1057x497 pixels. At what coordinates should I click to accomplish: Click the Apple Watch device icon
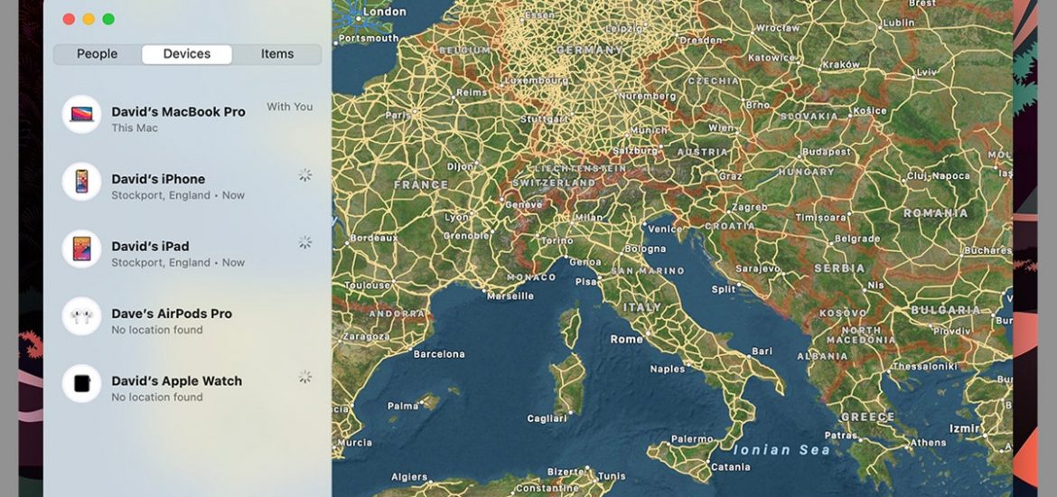(x=81, y=384)
